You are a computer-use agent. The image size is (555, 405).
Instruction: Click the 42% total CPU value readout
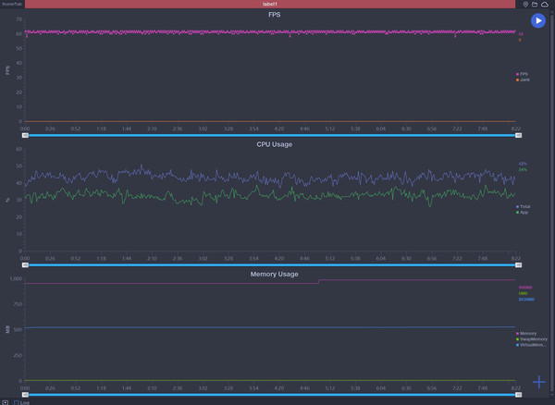pyautogui.click(x=523, y=164)
